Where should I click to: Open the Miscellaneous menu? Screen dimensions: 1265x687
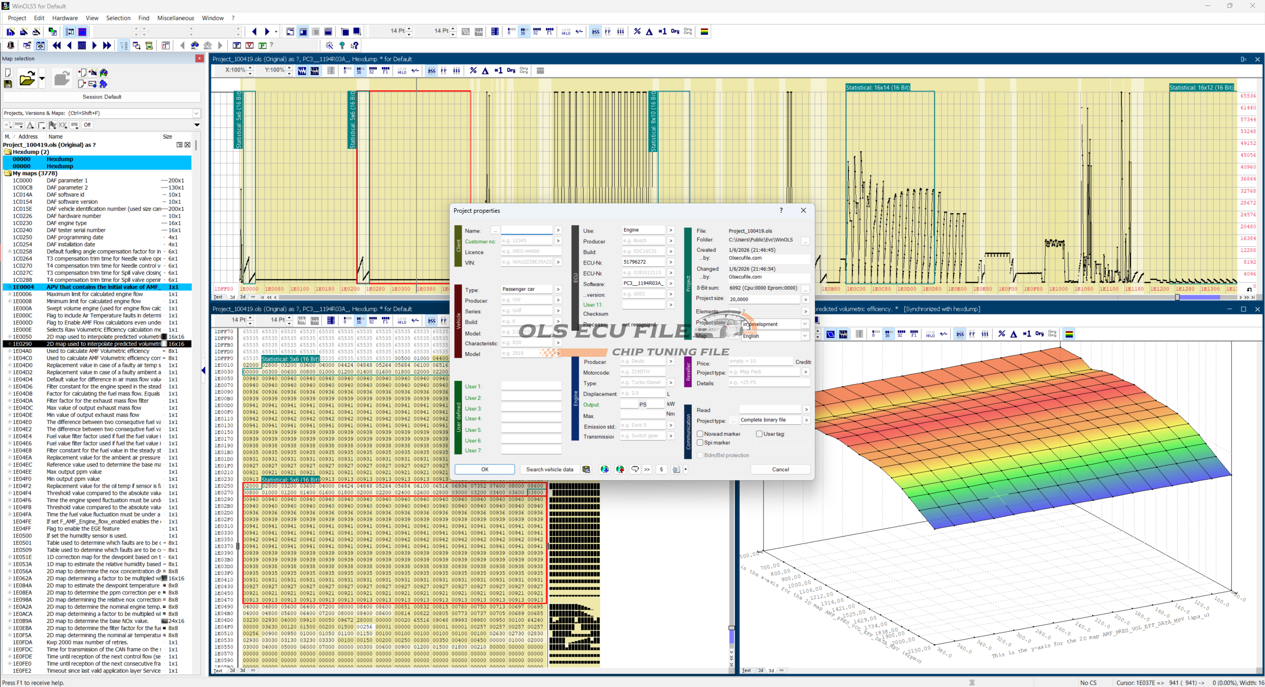click(175, 18)
